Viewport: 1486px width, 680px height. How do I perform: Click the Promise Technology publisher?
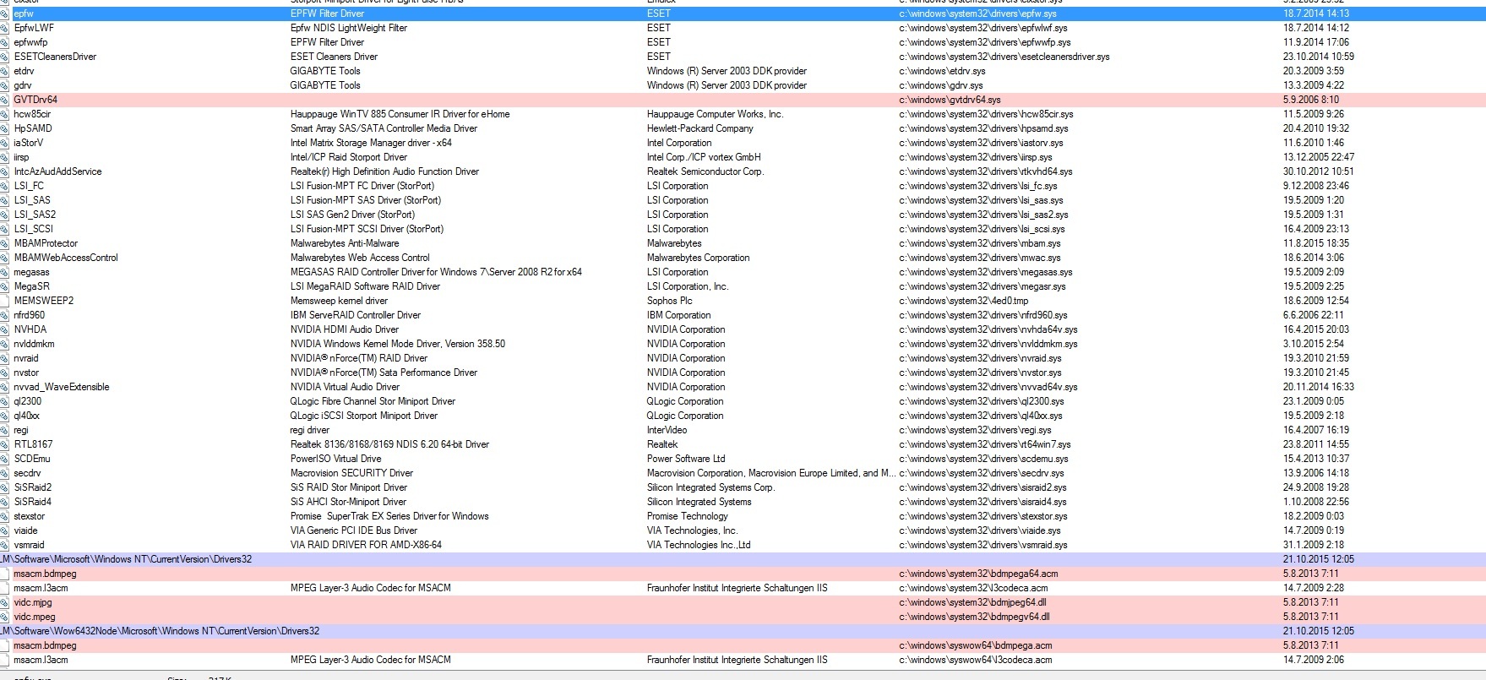pos(687,516)
